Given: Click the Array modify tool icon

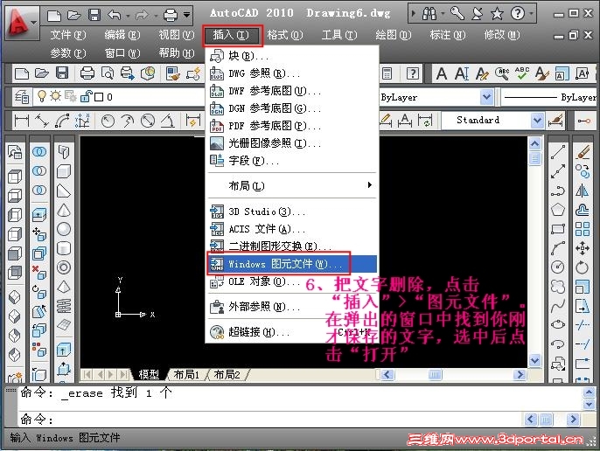Looking at the screenshot, I should tap(582, 229).
